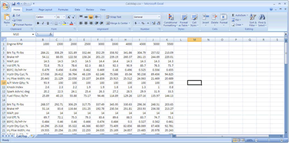Click Format as Table

[x=184, y=20]
